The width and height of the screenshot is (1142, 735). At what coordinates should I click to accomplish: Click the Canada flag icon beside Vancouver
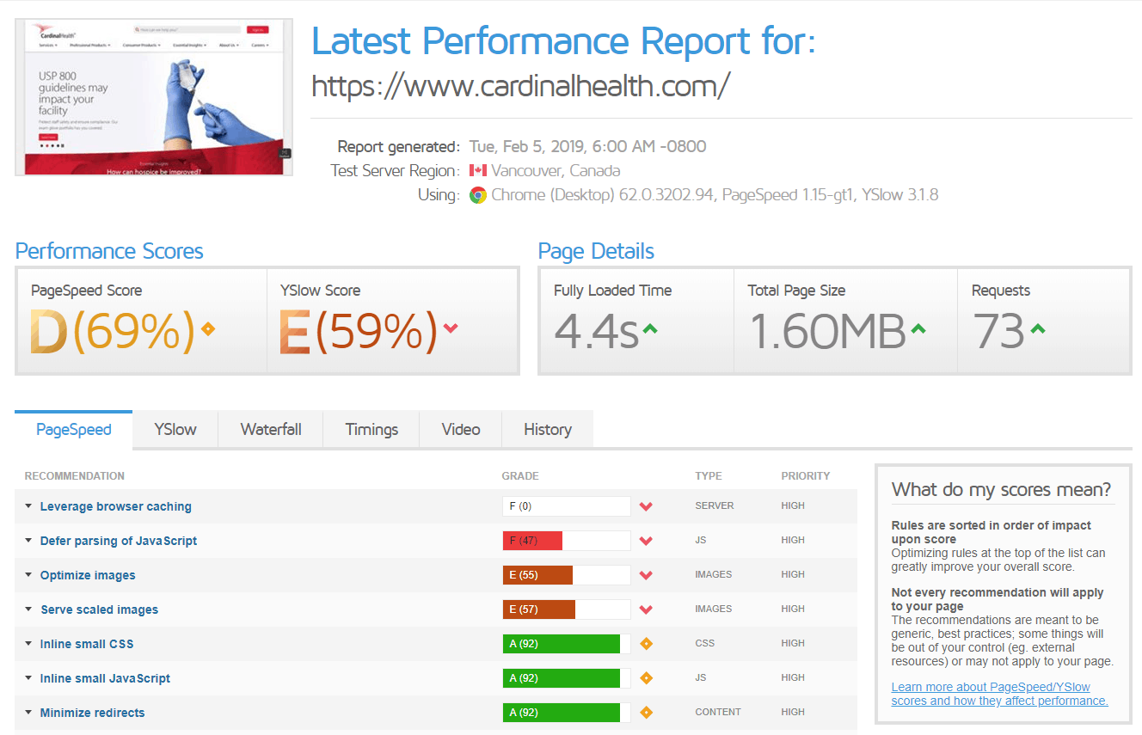[x=478, y=170]
